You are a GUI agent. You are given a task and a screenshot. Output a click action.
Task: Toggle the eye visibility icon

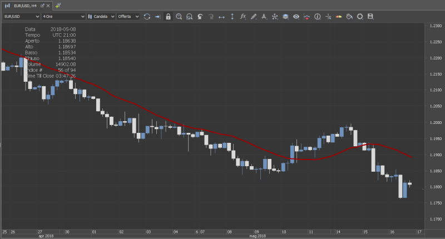point(296,17)
